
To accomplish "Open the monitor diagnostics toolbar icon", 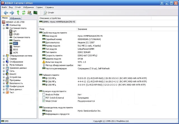I will click(36, 13).
